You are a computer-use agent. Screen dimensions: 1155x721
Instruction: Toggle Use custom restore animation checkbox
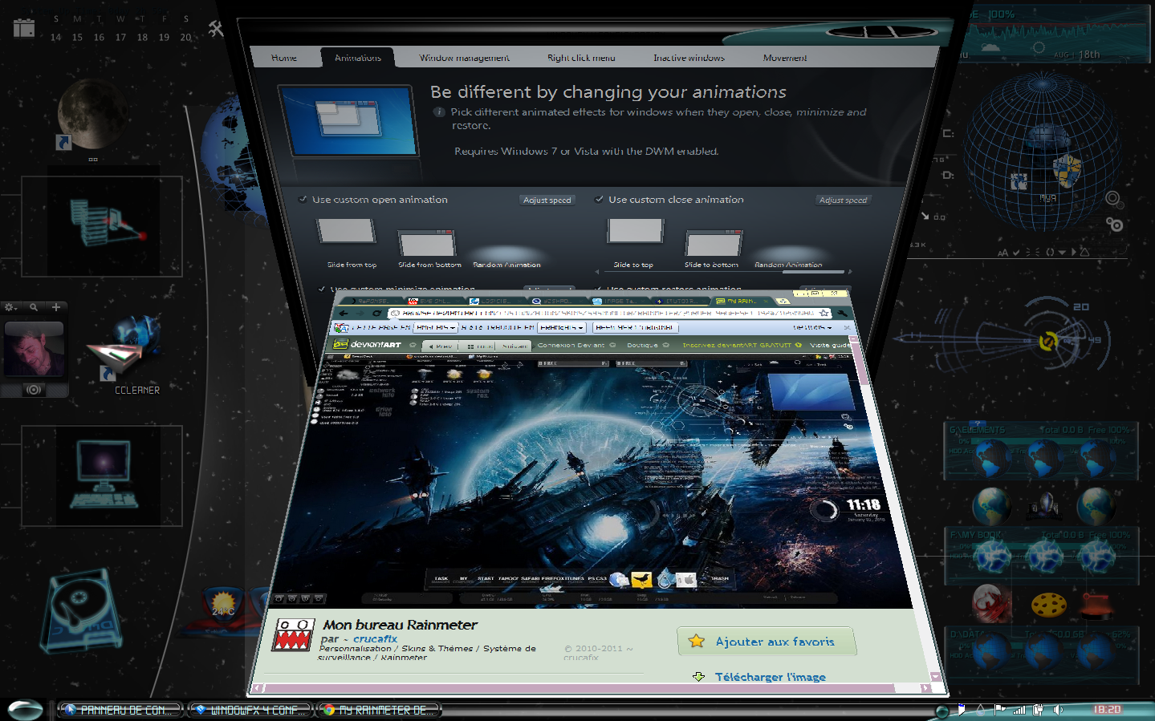(x=598, y=289)
